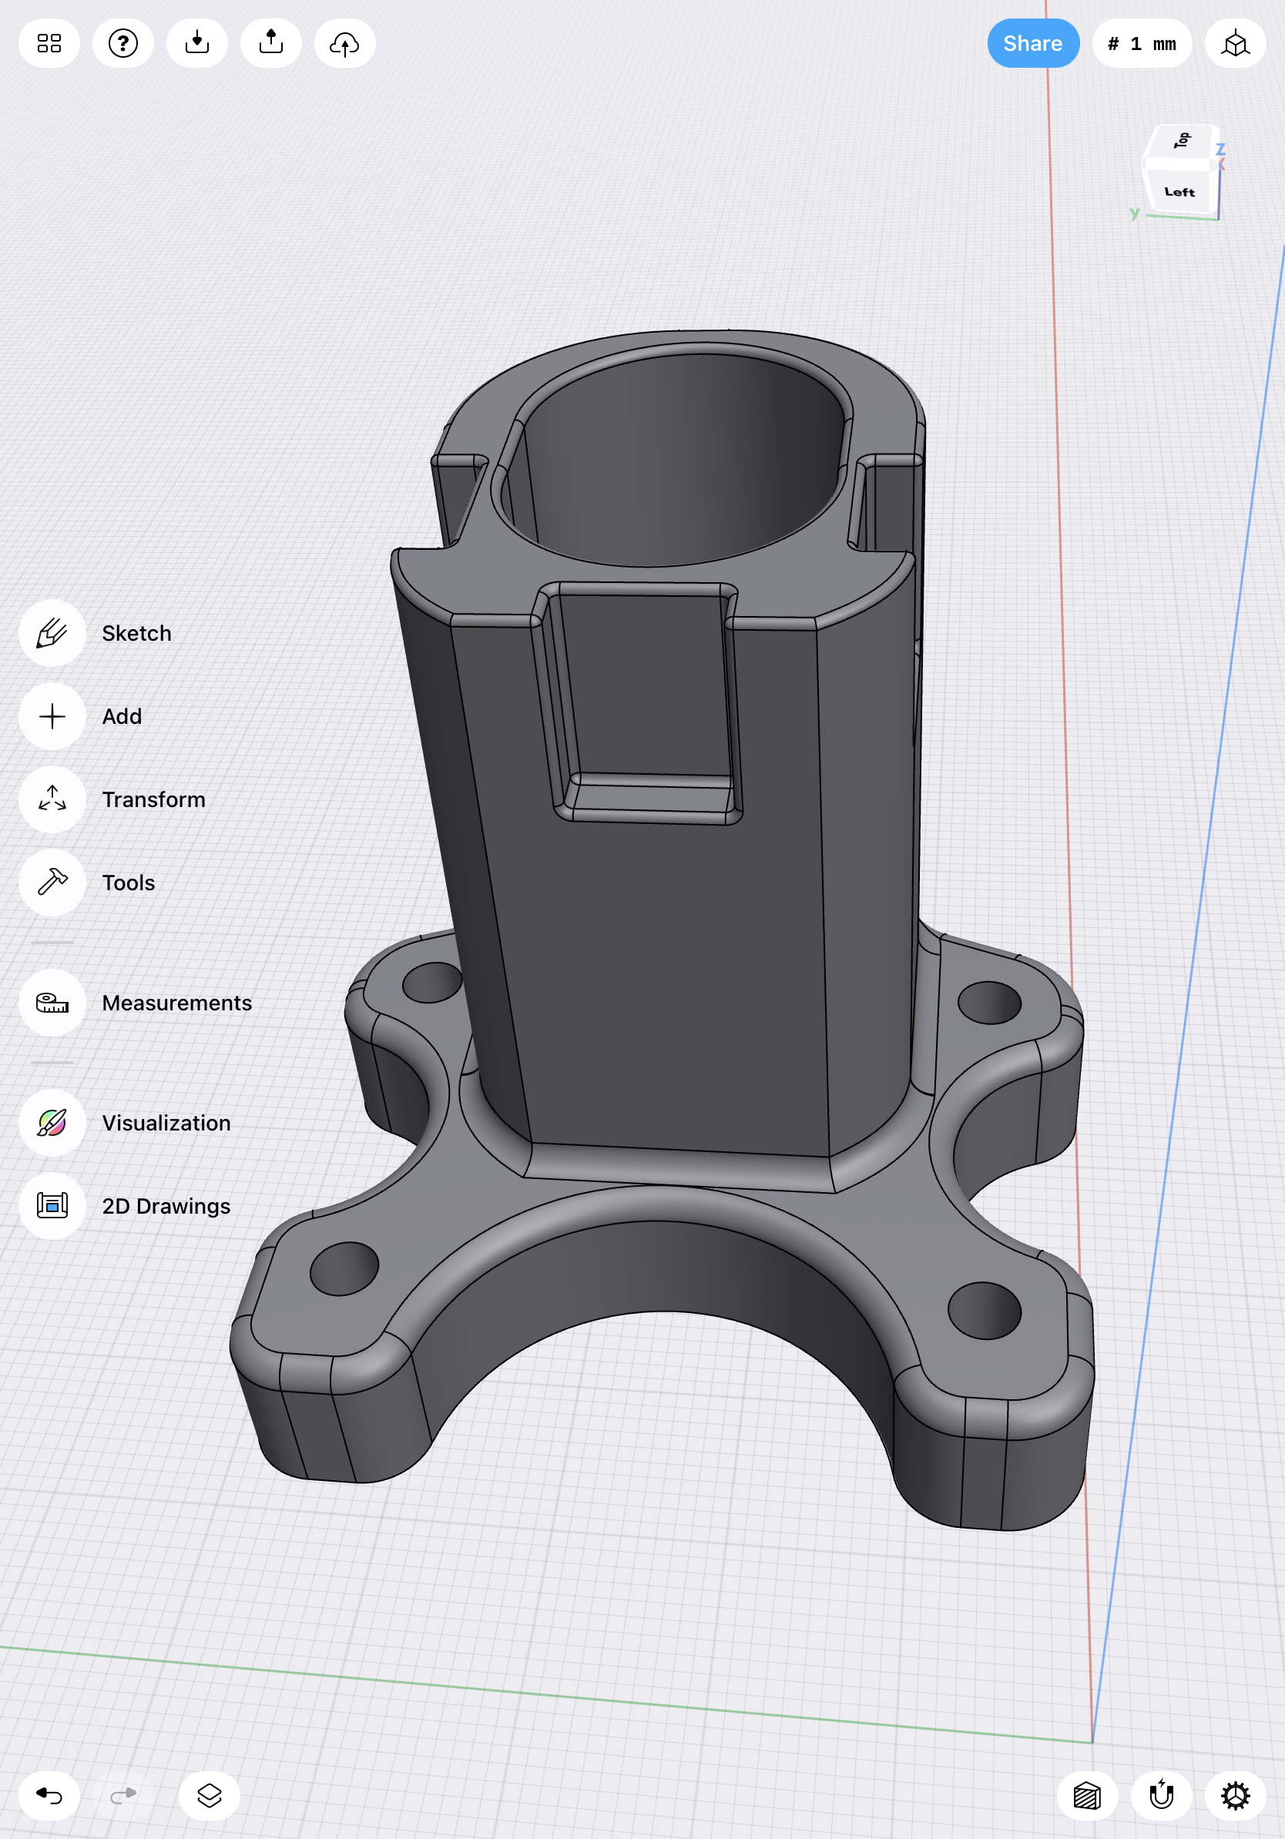Select the Transform tool
Image resolution: width=1285 pixels, height=1839 pixels.
(52, 799)
